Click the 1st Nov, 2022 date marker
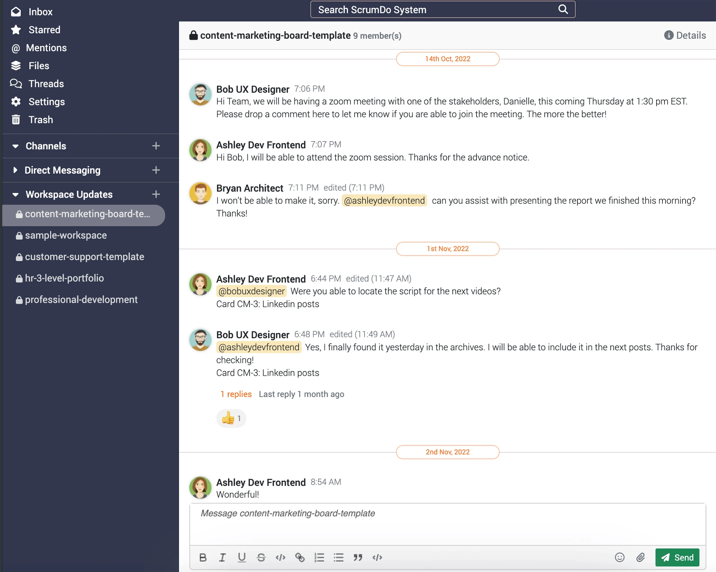This screenshot has width=716, height=572. pos(447,249)
